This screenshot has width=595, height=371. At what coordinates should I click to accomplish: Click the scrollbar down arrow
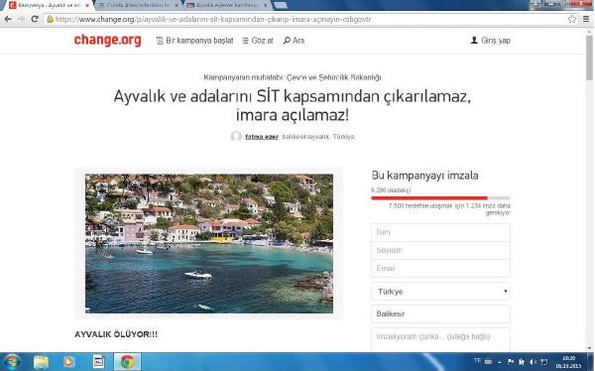click(x=589, y=348)
